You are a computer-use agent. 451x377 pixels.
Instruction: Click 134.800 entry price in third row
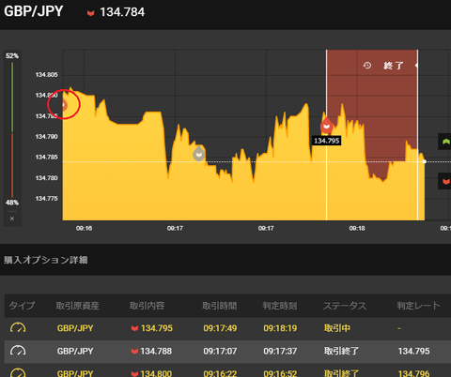coord(156,373)
